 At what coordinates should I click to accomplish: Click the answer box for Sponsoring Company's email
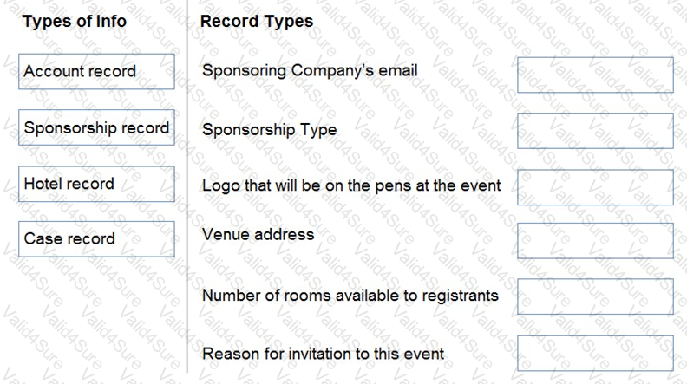(x=595, y=75)
